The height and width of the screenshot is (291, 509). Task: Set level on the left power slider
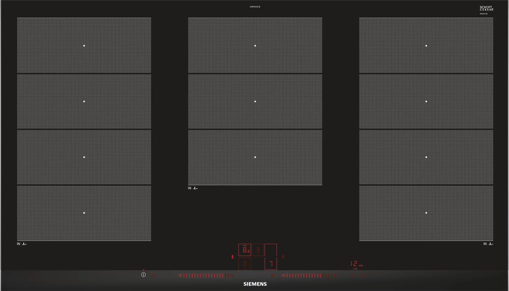[x=206, y=275]
